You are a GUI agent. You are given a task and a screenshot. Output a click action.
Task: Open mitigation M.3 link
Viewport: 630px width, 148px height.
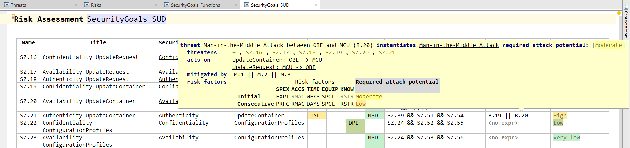point(286,74)
